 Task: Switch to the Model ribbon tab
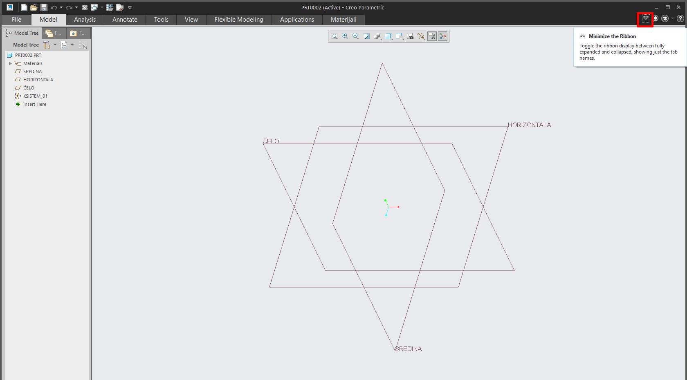[x=48, y=20]
